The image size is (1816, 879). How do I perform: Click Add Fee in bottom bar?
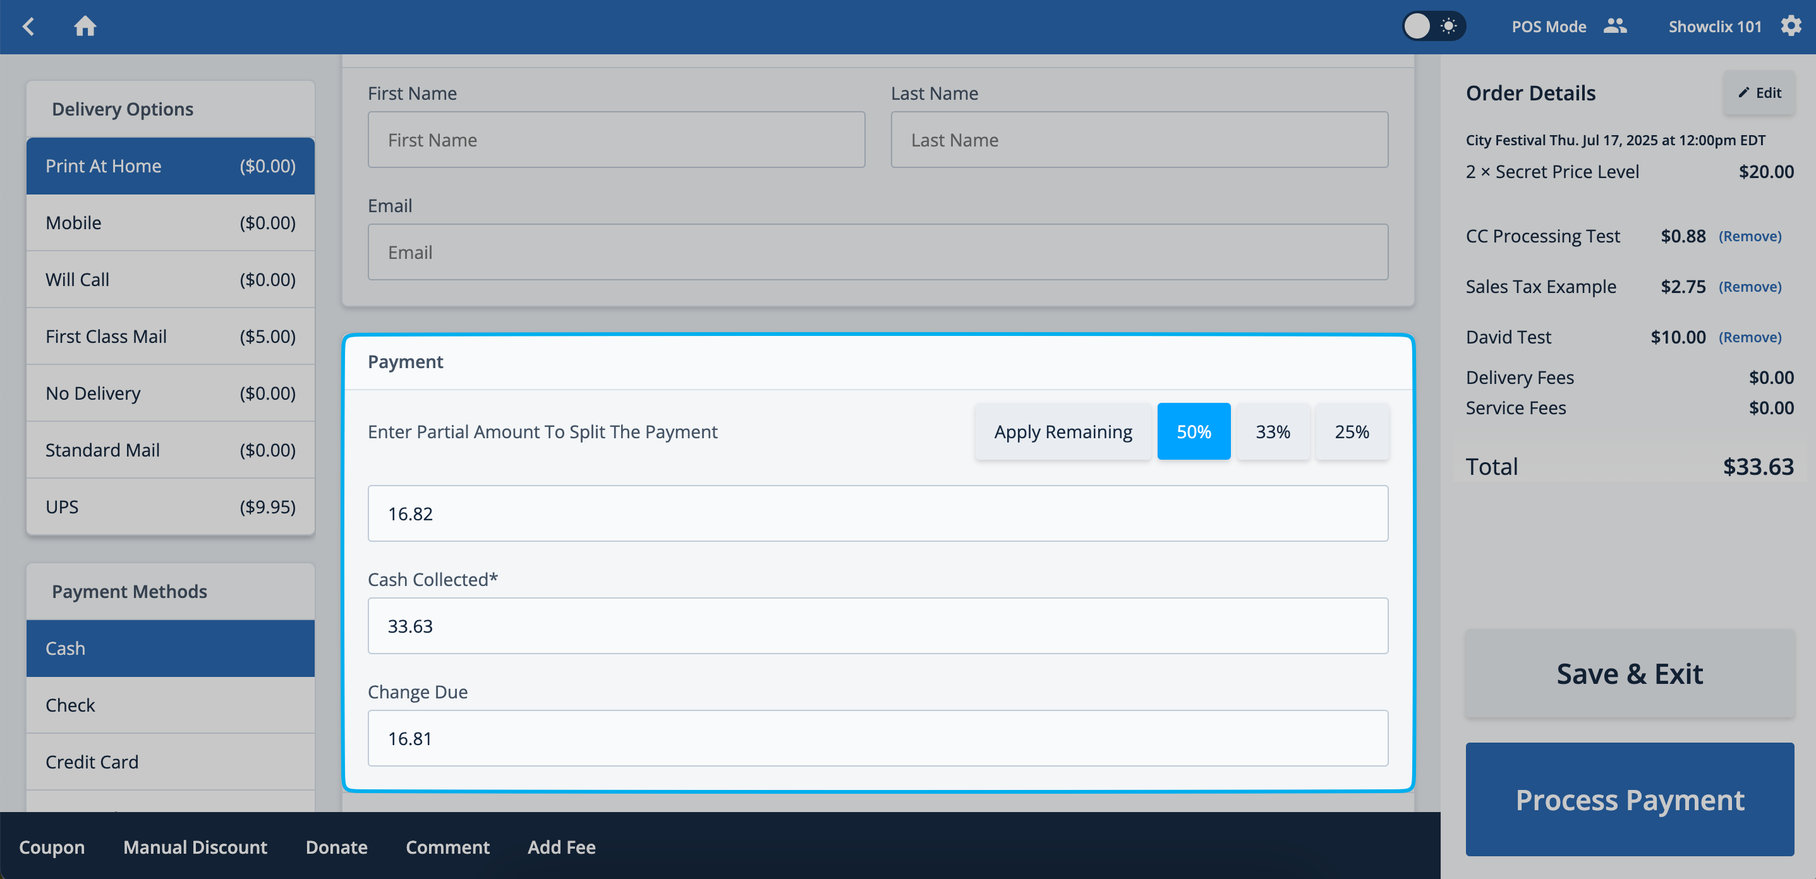[561, 847]
